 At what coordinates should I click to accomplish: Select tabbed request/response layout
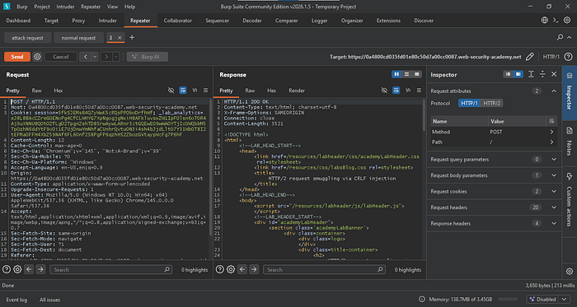tap(416, 75)
